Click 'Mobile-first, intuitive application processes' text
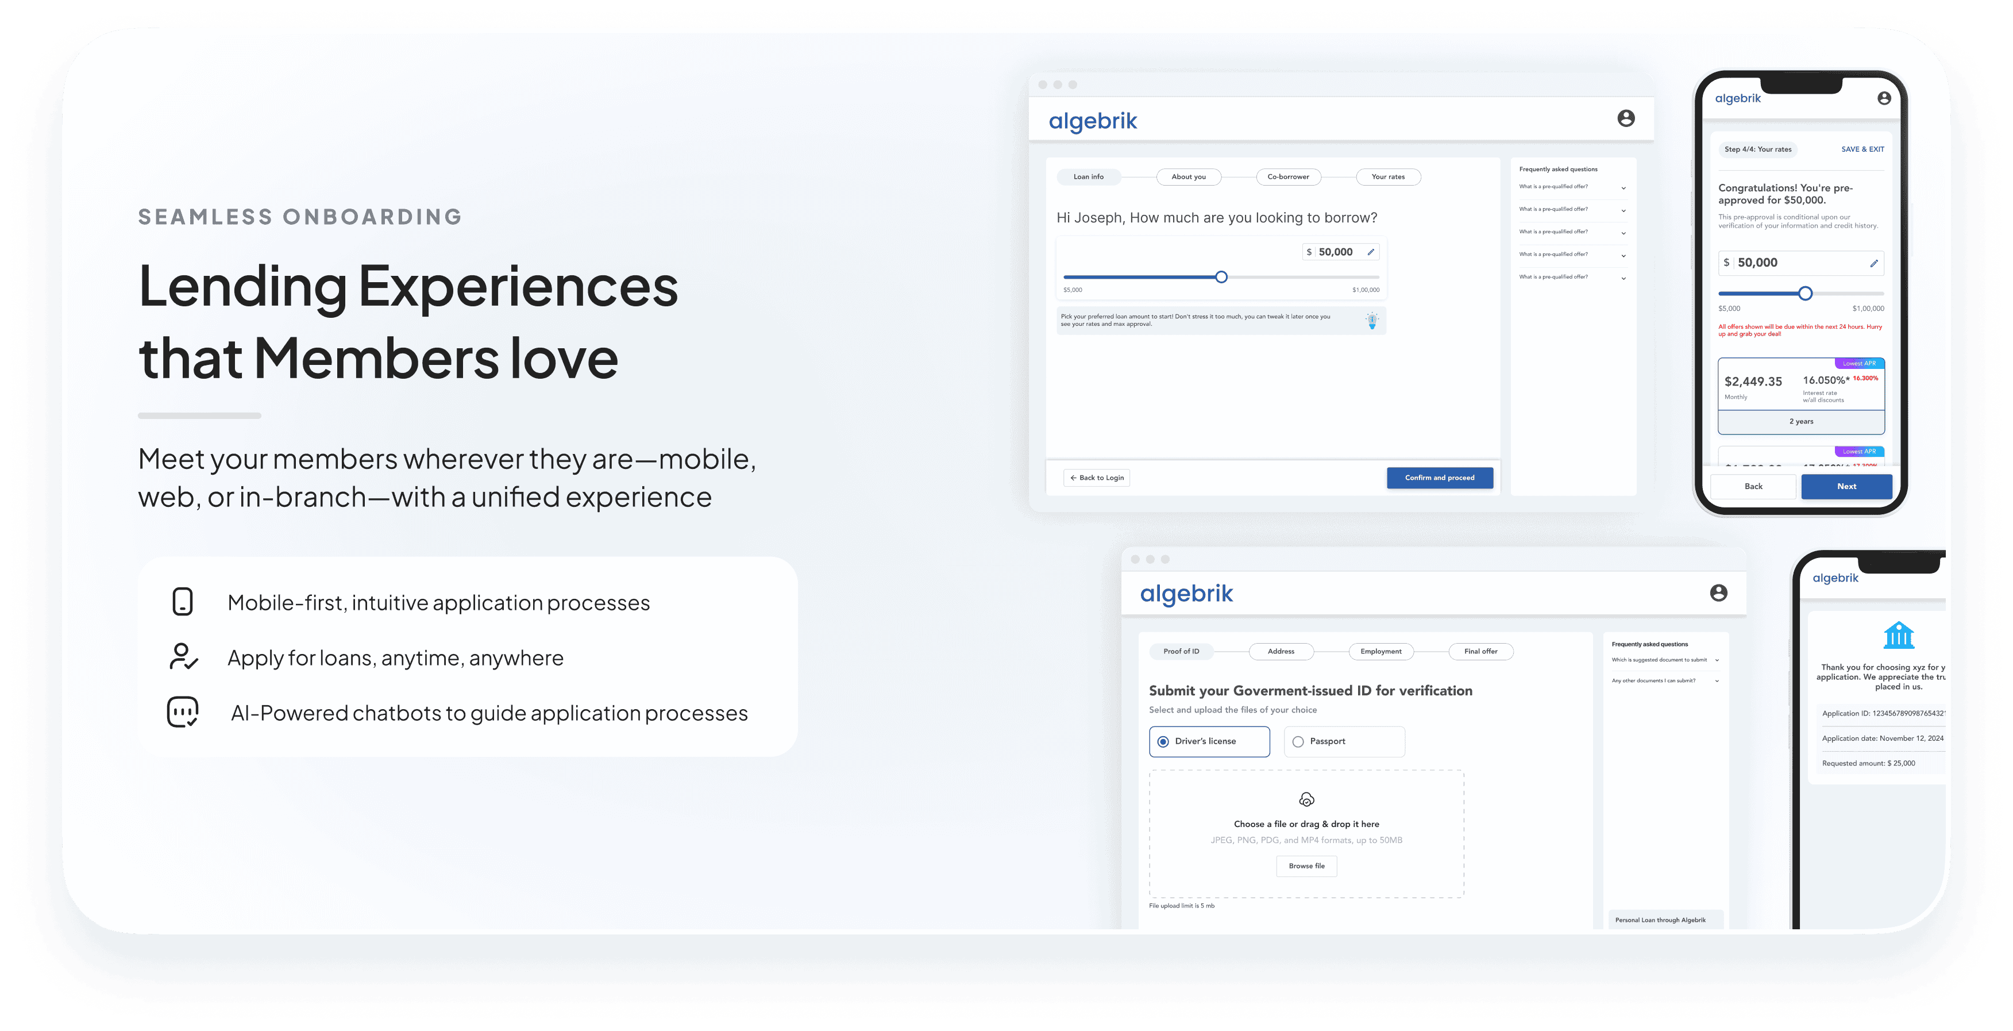 pos(438,603)
